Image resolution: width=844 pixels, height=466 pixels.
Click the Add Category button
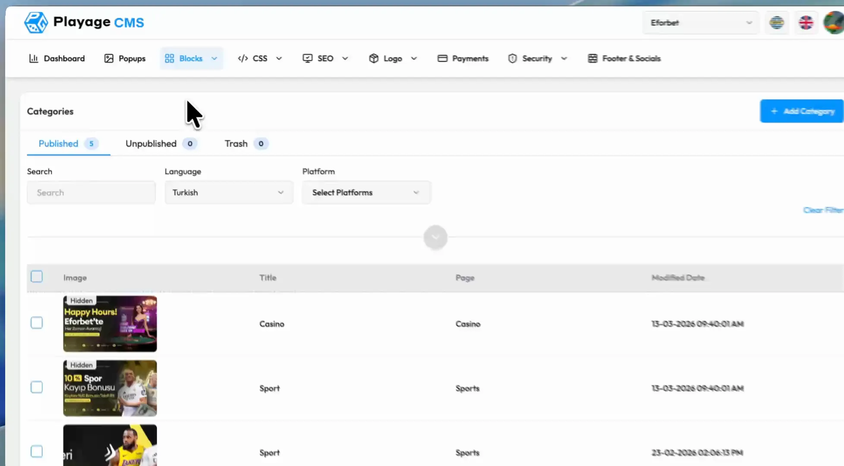point(802,111)
